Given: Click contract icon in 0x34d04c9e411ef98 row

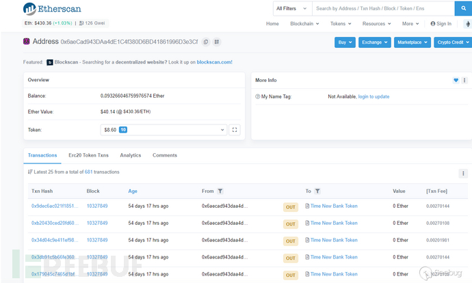Looking at the screenshot, I should (307, 240).
